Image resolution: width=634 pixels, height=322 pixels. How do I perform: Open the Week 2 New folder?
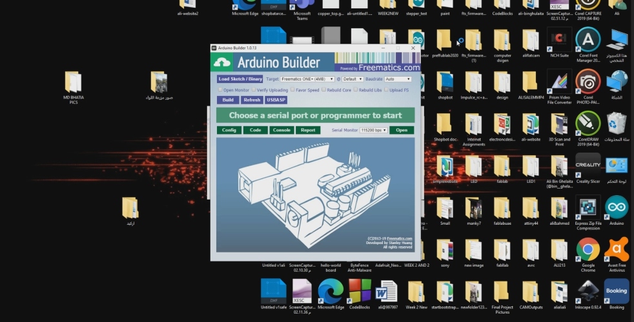click(x=416, y=291)
